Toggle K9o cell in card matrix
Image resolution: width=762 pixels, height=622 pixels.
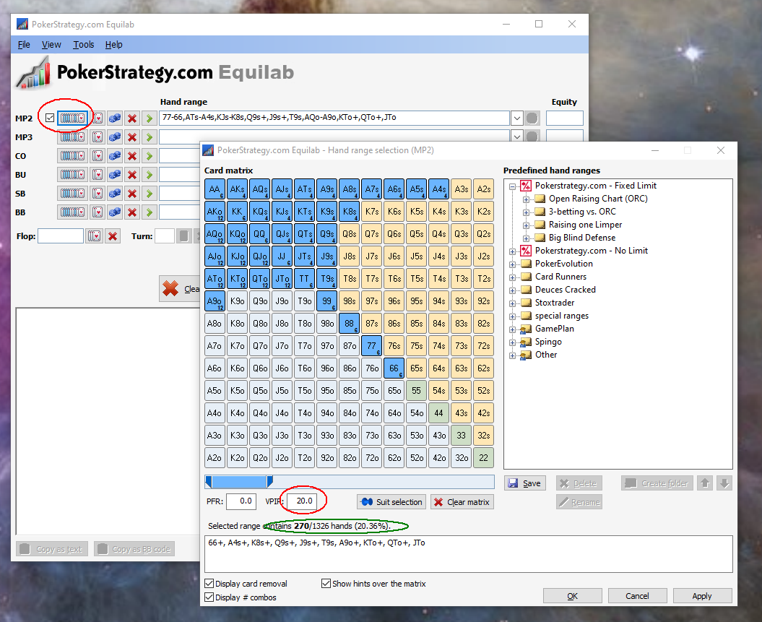point(237,301)
